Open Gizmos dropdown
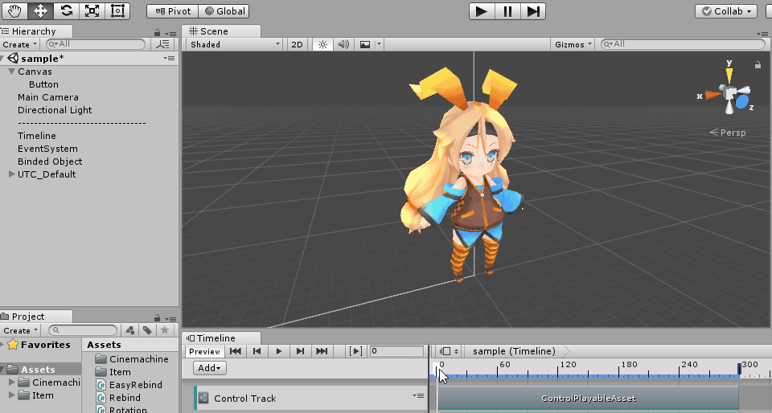This screenshot has height=413, width=772. 573,44
